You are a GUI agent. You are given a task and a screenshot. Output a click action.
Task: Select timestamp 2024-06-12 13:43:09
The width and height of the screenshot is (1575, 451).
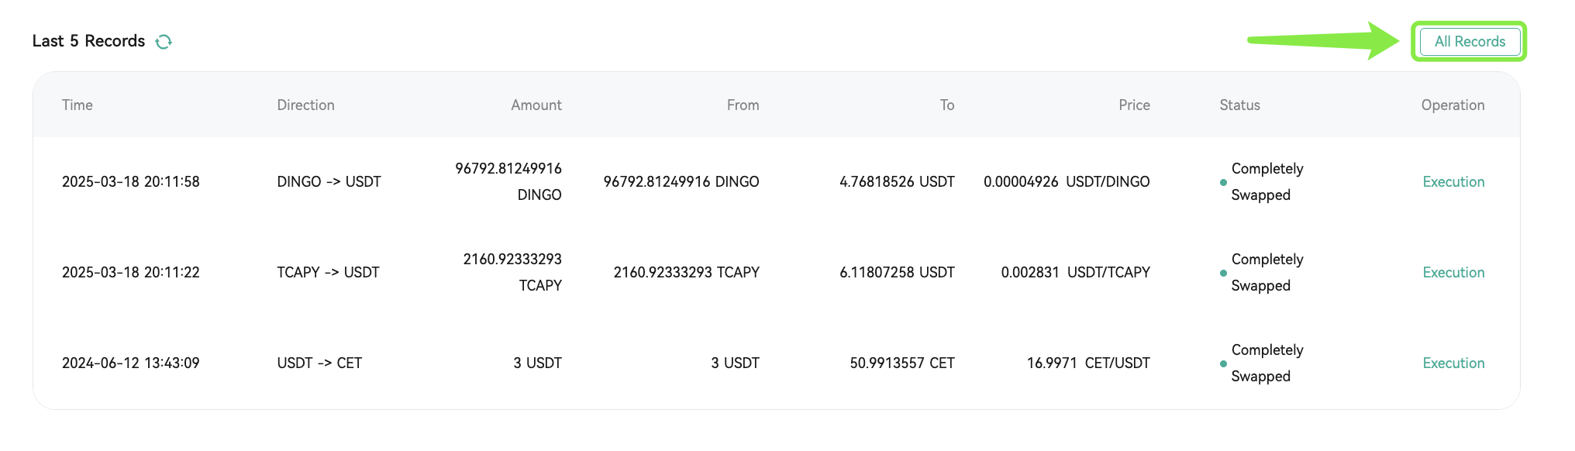click(131, 363)
